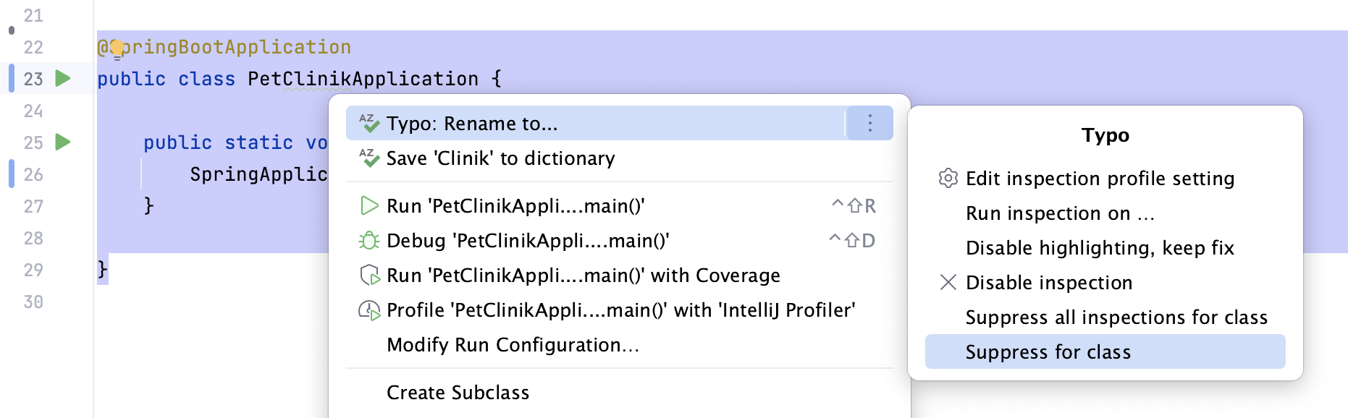
Task: Click the X icon beside Disable inspection
Action: tap(948, 282)
